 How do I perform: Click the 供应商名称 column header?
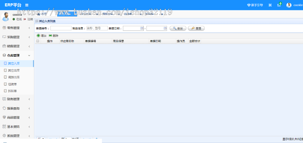[x=72, y=41]
